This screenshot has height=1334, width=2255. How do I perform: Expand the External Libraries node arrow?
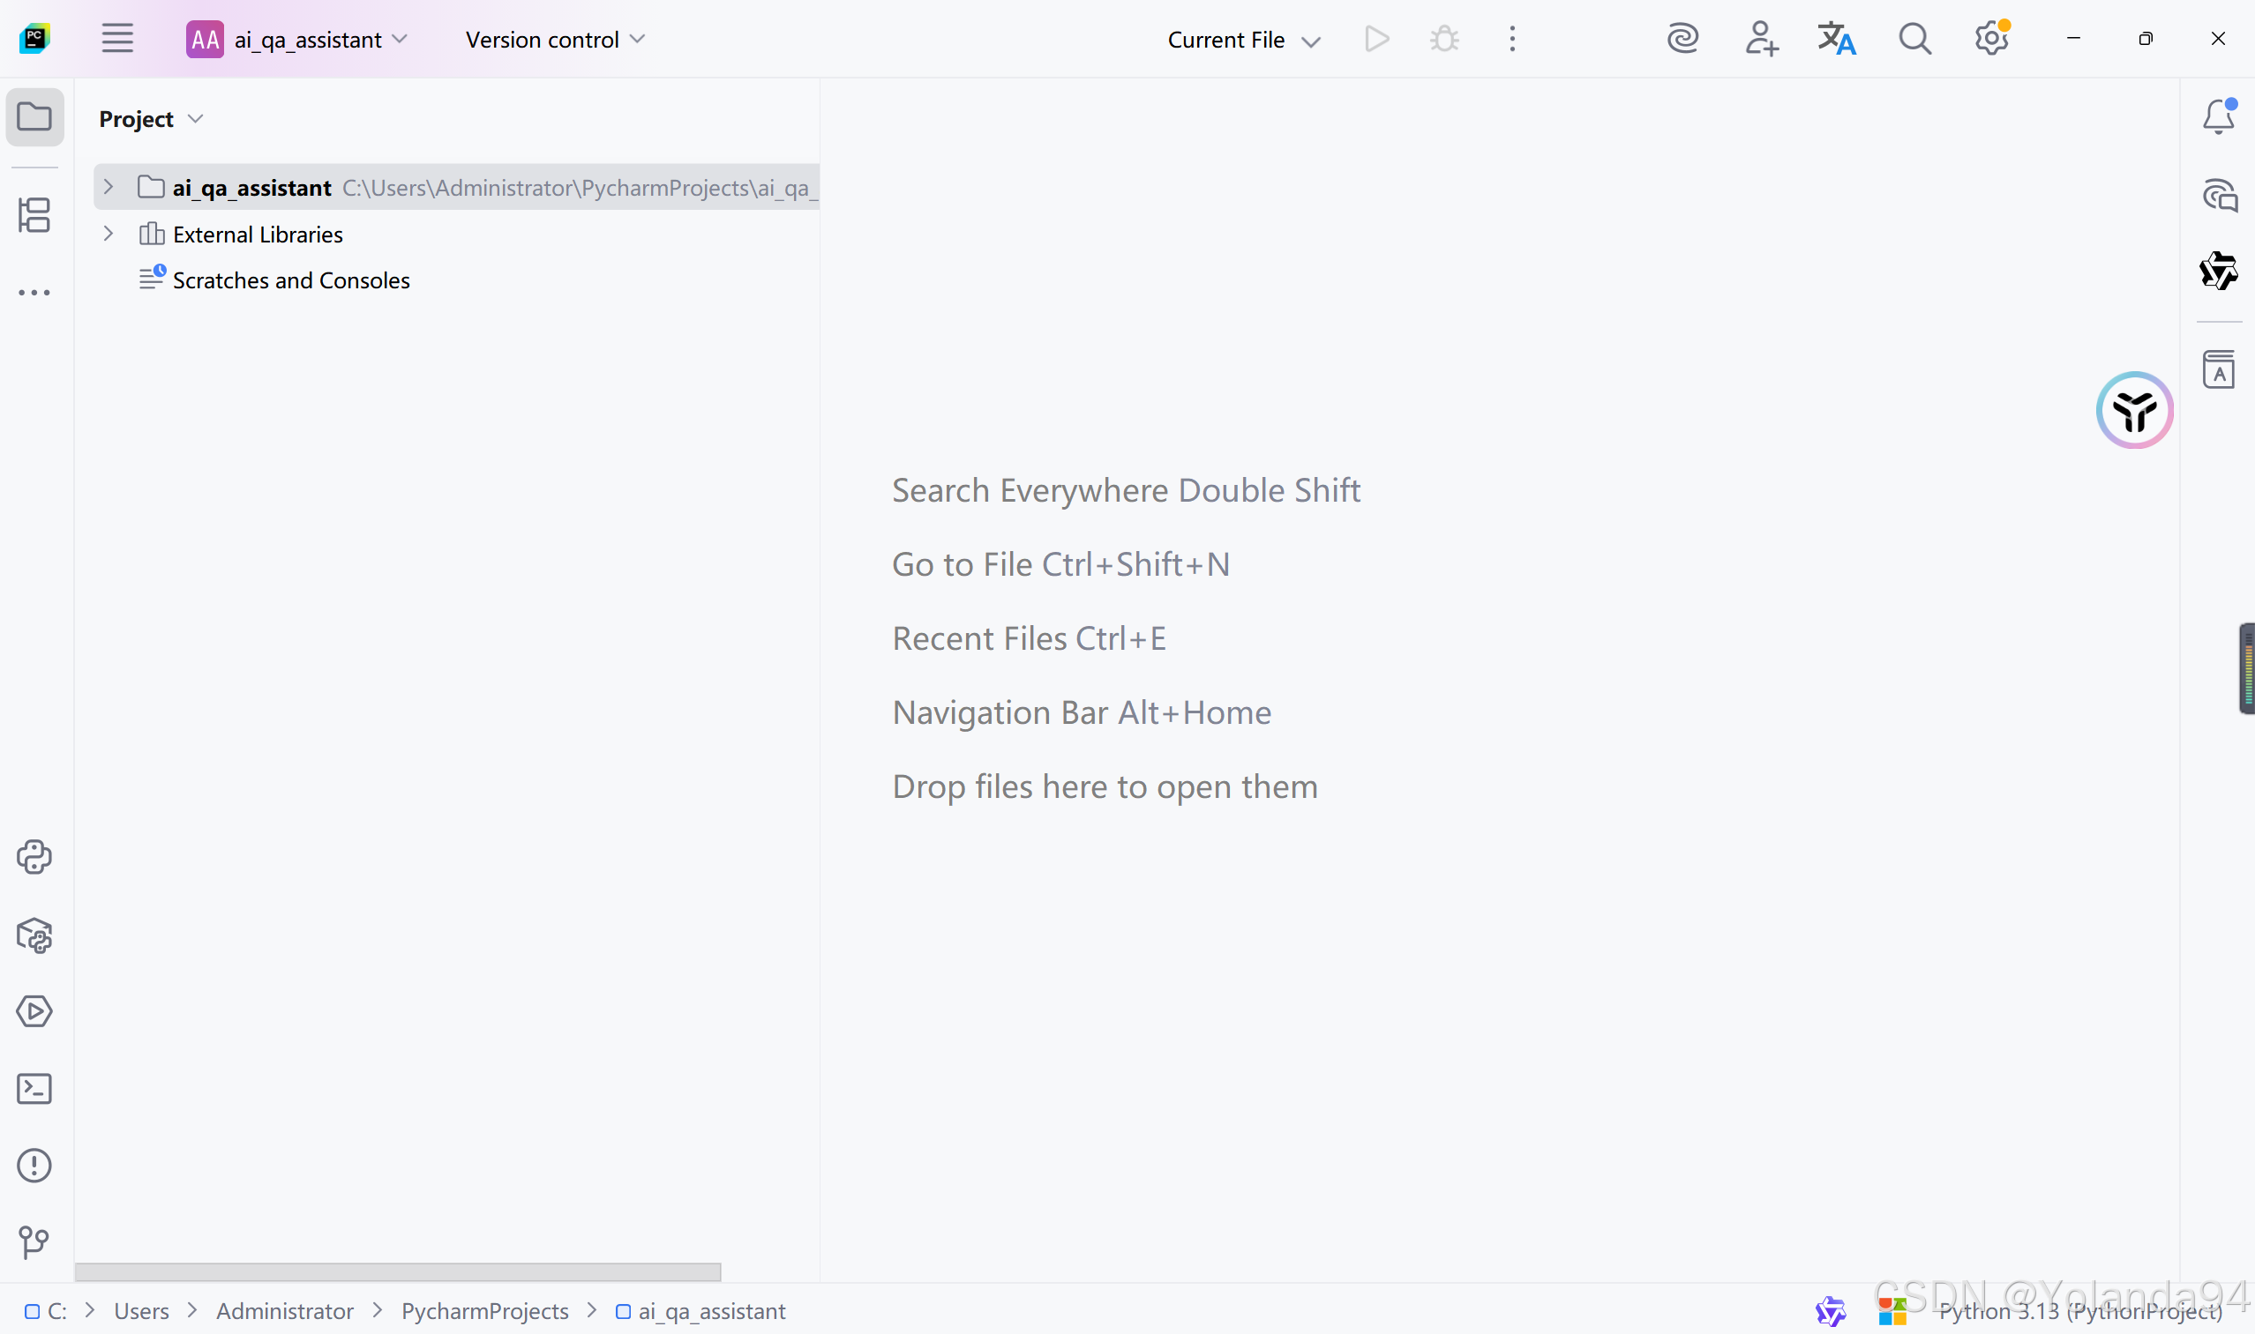[108, 234]
